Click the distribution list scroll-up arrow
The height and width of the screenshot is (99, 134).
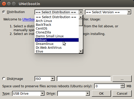81,17
